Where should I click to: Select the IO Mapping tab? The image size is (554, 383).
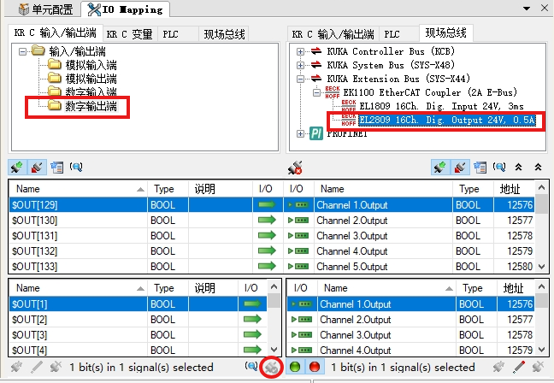coord(125,9)
